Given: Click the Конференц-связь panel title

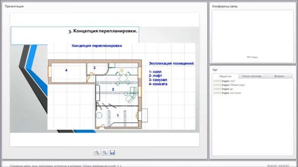Looking at the screenshot, I should point(225,6).
